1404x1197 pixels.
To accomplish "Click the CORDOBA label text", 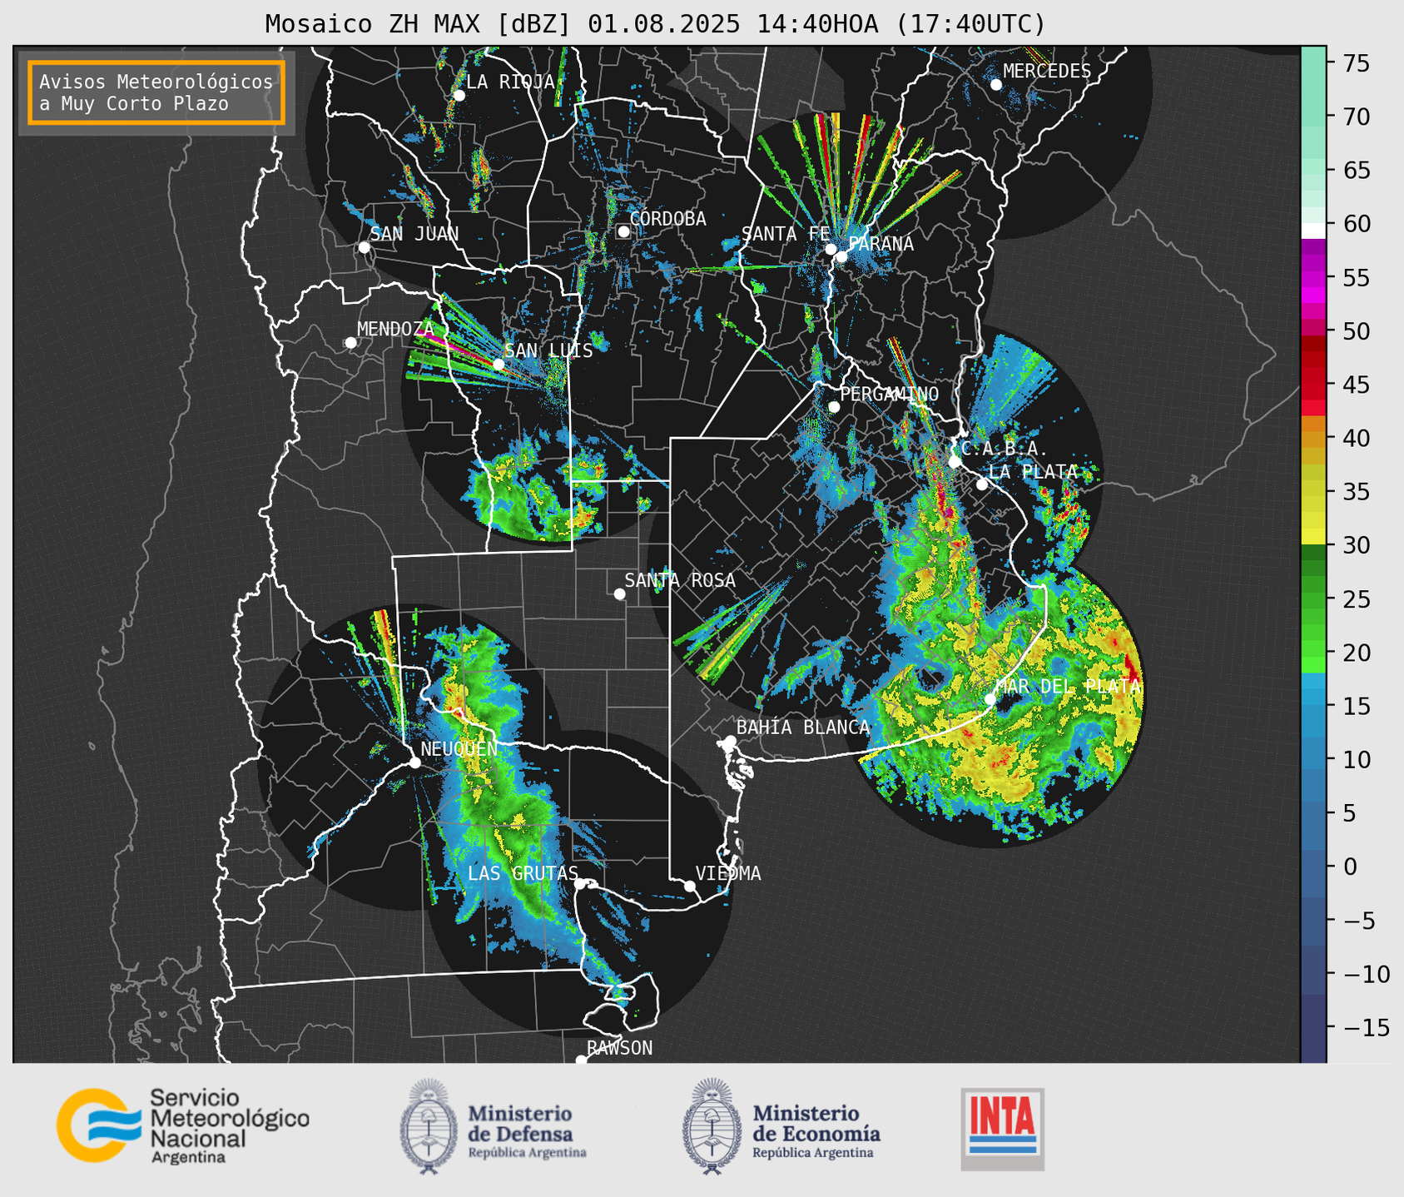I will coord(667,219).
